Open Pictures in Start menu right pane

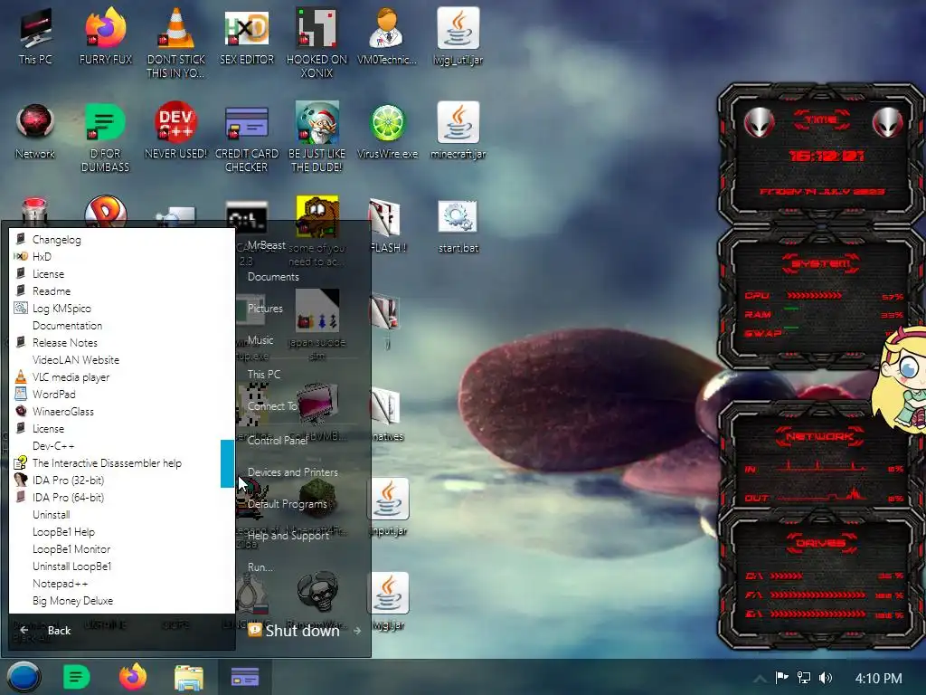265,308
